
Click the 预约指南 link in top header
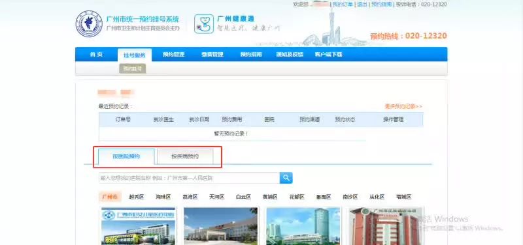382,5
